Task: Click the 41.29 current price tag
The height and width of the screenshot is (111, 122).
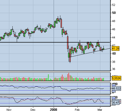Action: [116, 48]
